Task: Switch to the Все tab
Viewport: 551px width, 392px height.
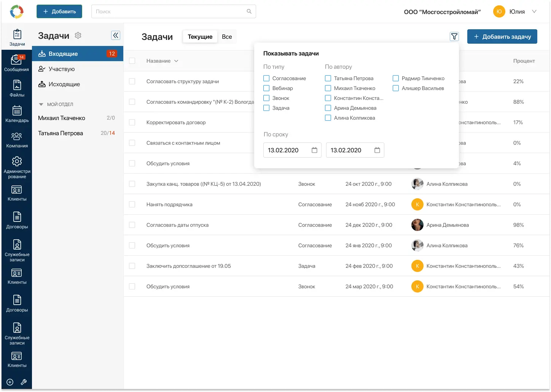Action: (x=227, y=36)
